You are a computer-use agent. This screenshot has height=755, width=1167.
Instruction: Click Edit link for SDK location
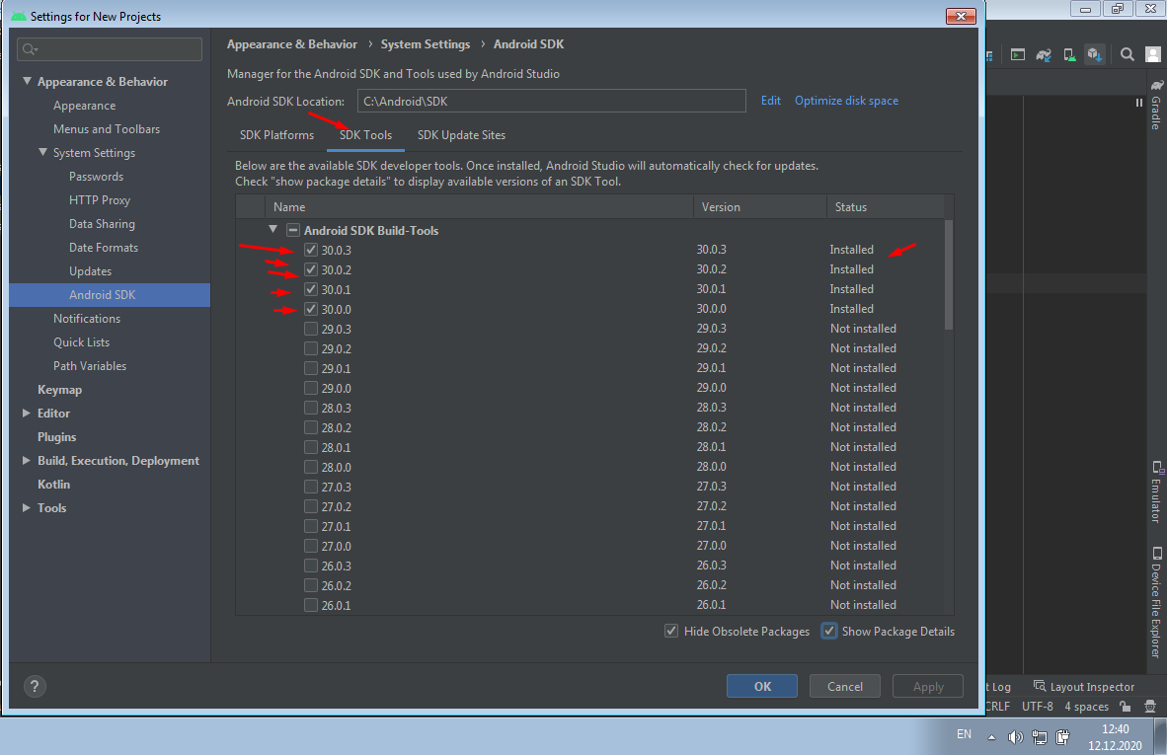pos(770,101)
